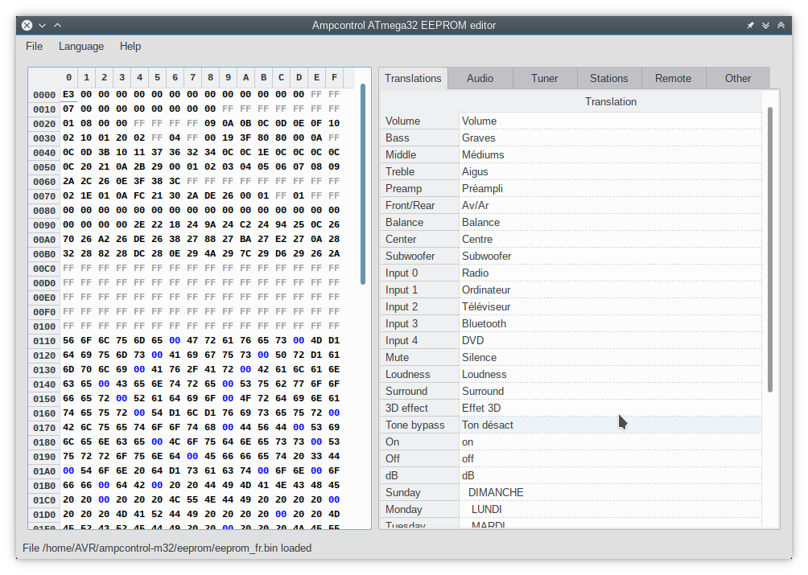Click hex row header 0110
The image size is (808, 575).
44,341
